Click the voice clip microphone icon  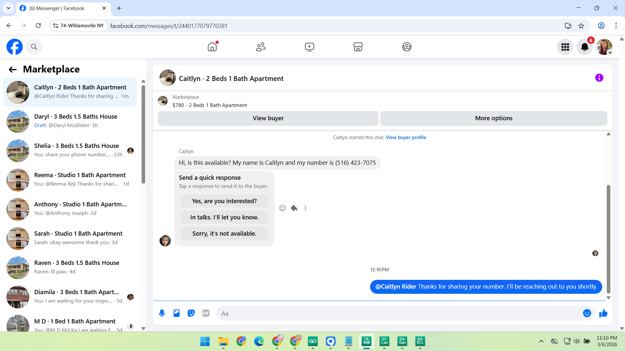point(162,313)
